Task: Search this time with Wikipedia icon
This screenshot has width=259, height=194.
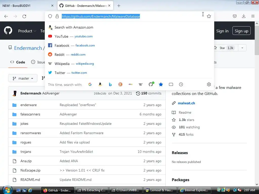Action: pyautogui.click(x=141, y=84)
